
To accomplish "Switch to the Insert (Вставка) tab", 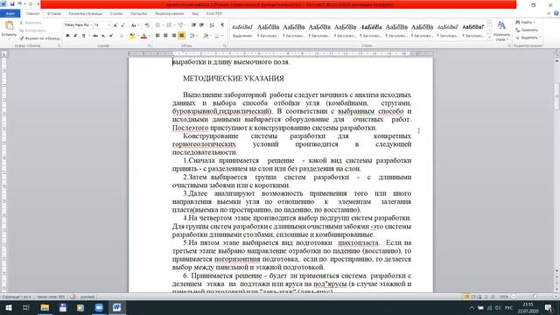I will tap(54, 14).
